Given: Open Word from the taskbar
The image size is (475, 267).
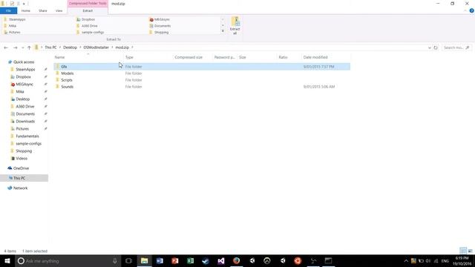Looking at the screenshot, I should coord(160,260).
